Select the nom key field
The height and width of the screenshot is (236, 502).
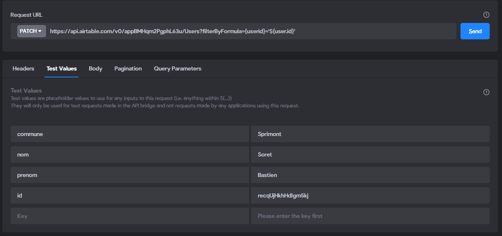click(x=130, y=154)
